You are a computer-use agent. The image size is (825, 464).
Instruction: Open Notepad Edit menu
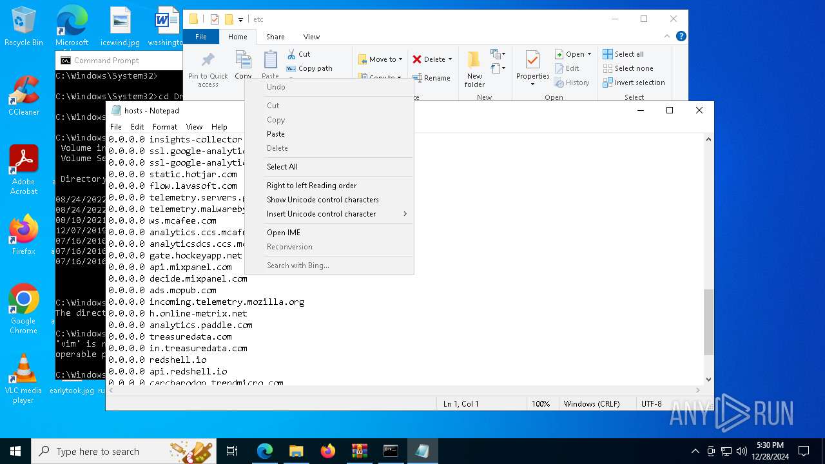pos(137,127)
